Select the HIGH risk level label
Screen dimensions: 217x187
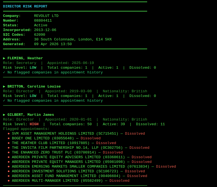tap(34, 124)
